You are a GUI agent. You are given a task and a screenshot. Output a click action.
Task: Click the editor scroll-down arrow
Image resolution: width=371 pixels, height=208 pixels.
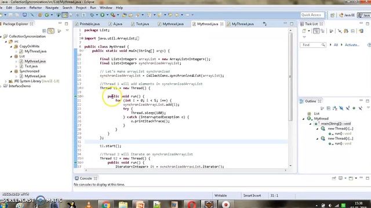point(290,166)
